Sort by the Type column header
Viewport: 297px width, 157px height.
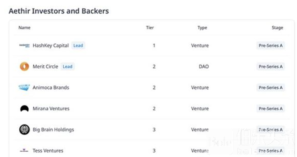[x=202, y=28]
